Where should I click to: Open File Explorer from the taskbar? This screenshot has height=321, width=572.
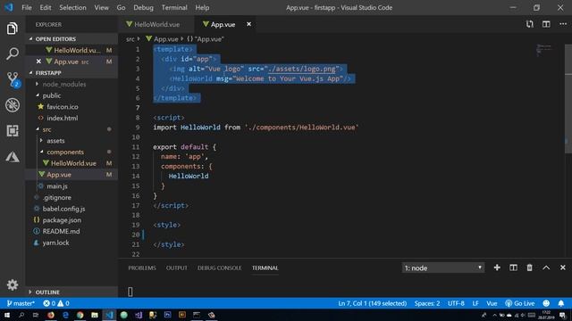coord(95,315)
